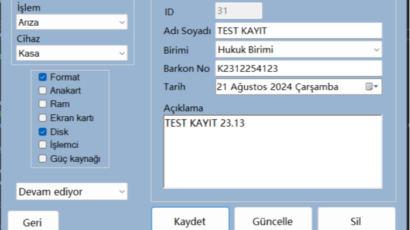Select the year 2024 in the Tarih field
Screen dimensions: 410x230
pos(281,87)
